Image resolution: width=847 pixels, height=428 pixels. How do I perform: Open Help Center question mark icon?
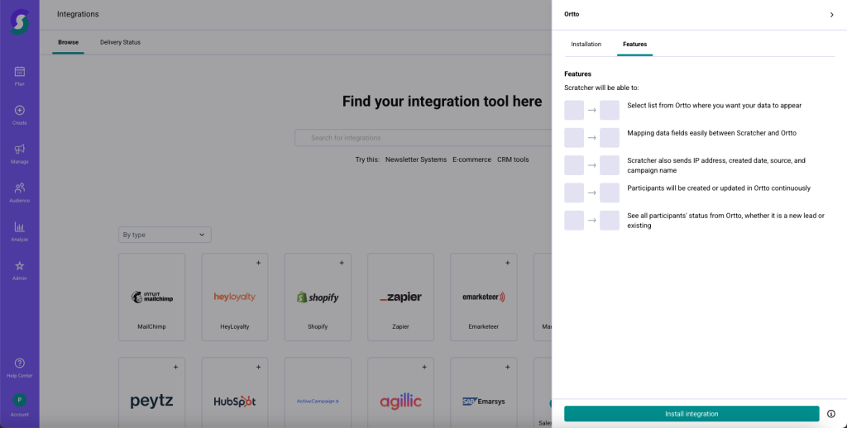click(x=20, y=364)
